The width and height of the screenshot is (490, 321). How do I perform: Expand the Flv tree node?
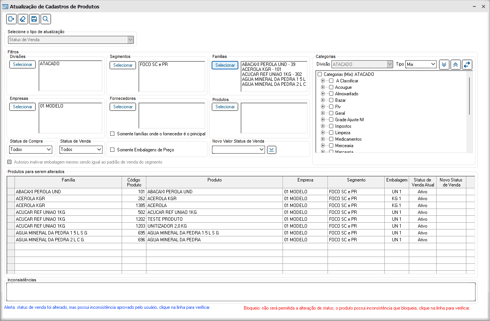pyautogui.click(x=323, y=107)
